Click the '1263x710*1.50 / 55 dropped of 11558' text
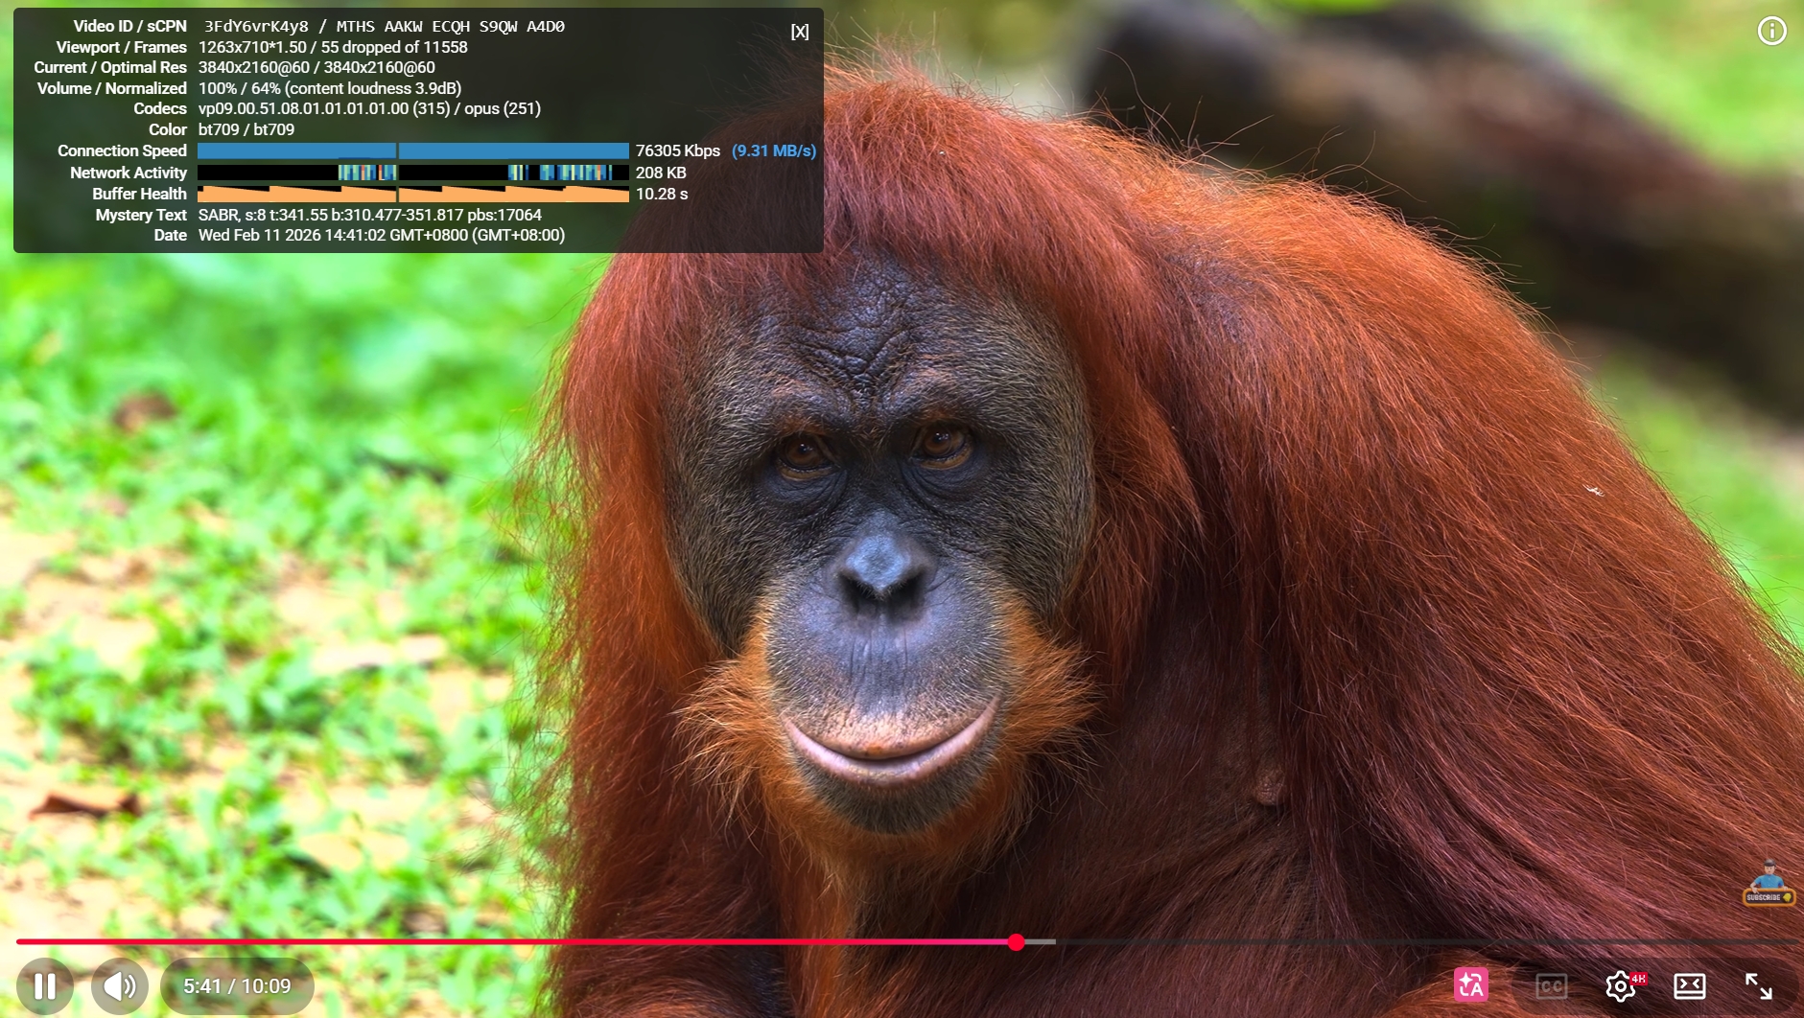Image resolution: width=1804 pixels, height=1018 pixels. pyautogui.click(x=333, y=47)
